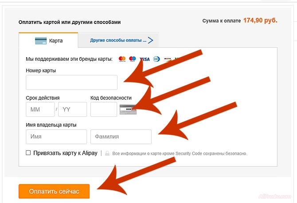Click the Имя владельца карты label
Viewport: 297px width, 203px height.
[51, 125]
